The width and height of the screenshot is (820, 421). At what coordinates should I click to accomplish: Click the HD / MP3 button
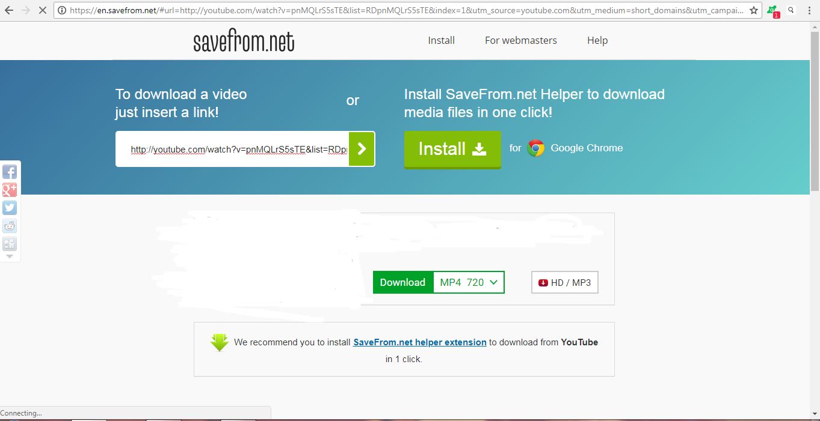coord(565,282)
